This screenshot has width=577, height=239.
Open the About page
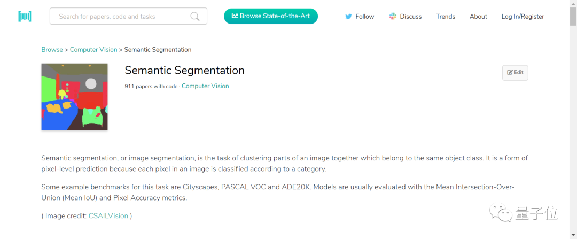coord(478,17)
